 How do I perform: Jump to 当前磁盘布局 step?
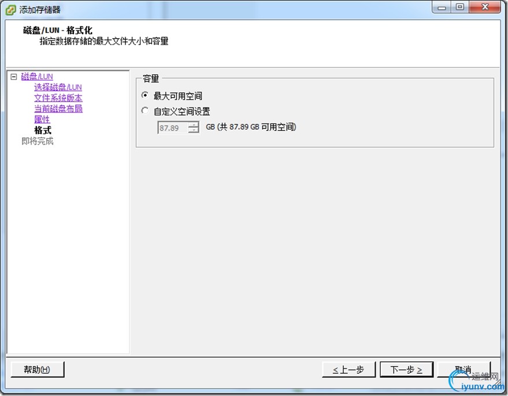(x=58, y=109)
